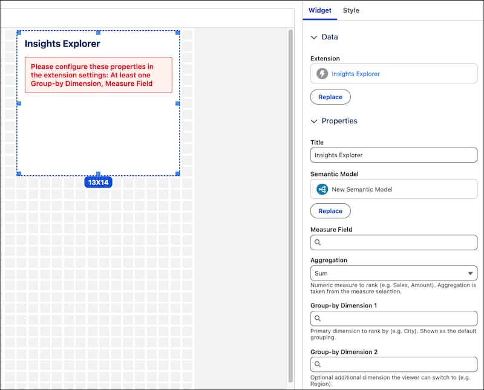
Task: Click the Insights Explorer widget title
Action: pos(62,44)
